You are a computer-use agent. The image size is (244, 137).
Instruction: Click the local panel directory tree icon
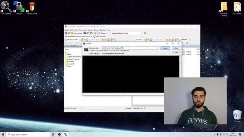point(115,40)
